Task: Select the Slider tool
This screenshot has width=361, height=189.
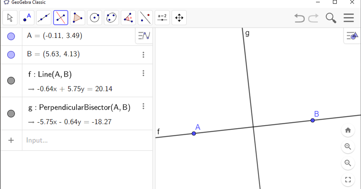Action: (x=162, y=17)
